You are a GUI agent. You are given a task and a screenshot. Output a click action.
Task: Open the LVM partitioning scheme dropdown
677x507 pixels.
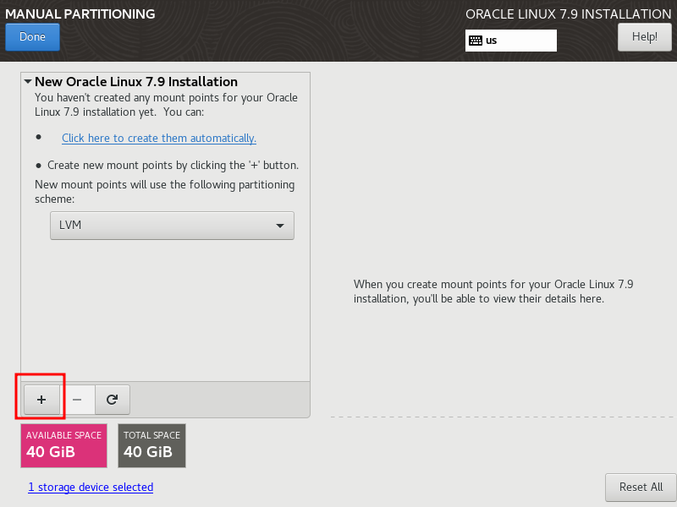[172, 226]
